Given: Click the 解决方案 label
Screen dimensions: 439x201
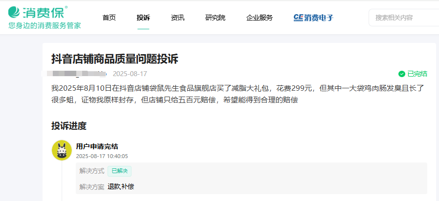Looking at the screenshot, I should pyautogui.click(x=91, y=186).
